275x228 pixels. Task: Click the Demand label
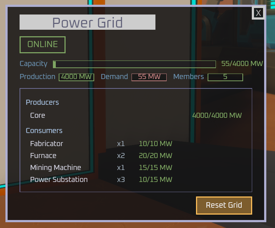coord(114,77)
